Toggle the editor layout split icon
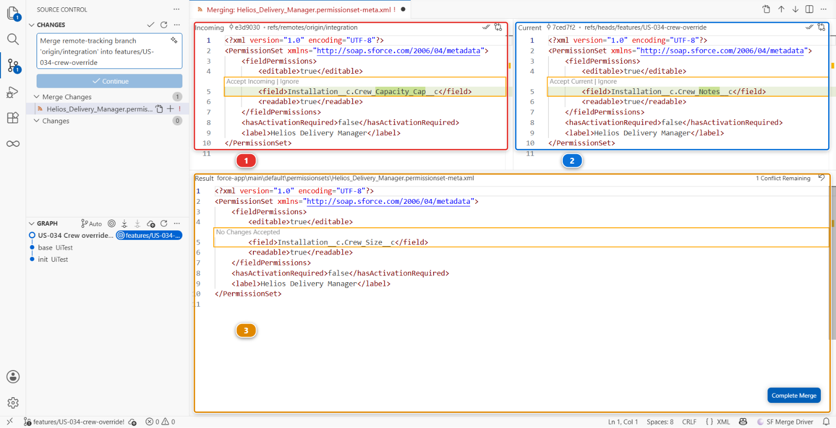The image size is (836, 428). tap(809, 9)
